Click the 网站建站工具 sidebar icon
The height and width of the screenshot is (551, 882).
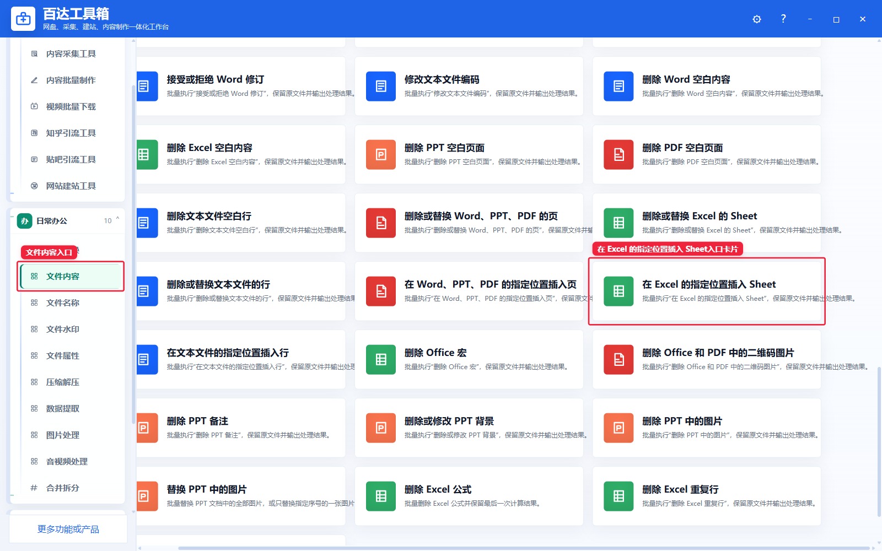point(34,186)
